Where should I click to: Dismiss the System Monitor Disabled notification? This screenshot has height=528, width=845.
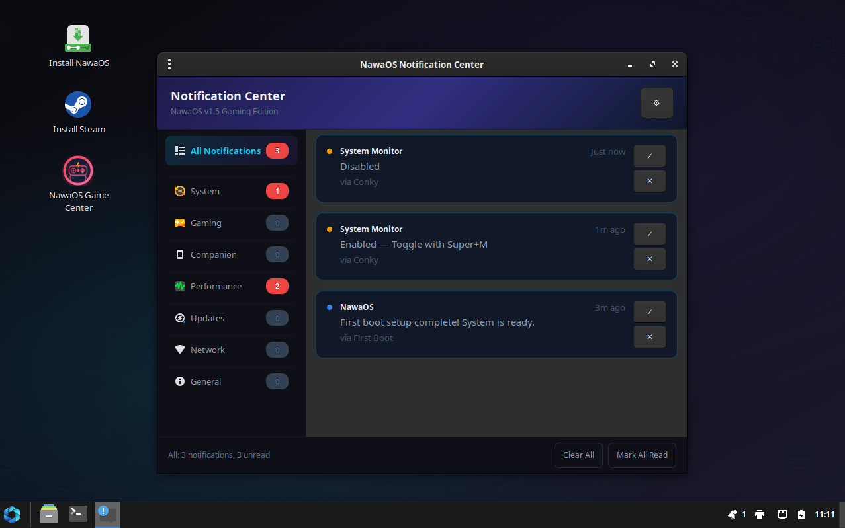(x=649, y=180)
